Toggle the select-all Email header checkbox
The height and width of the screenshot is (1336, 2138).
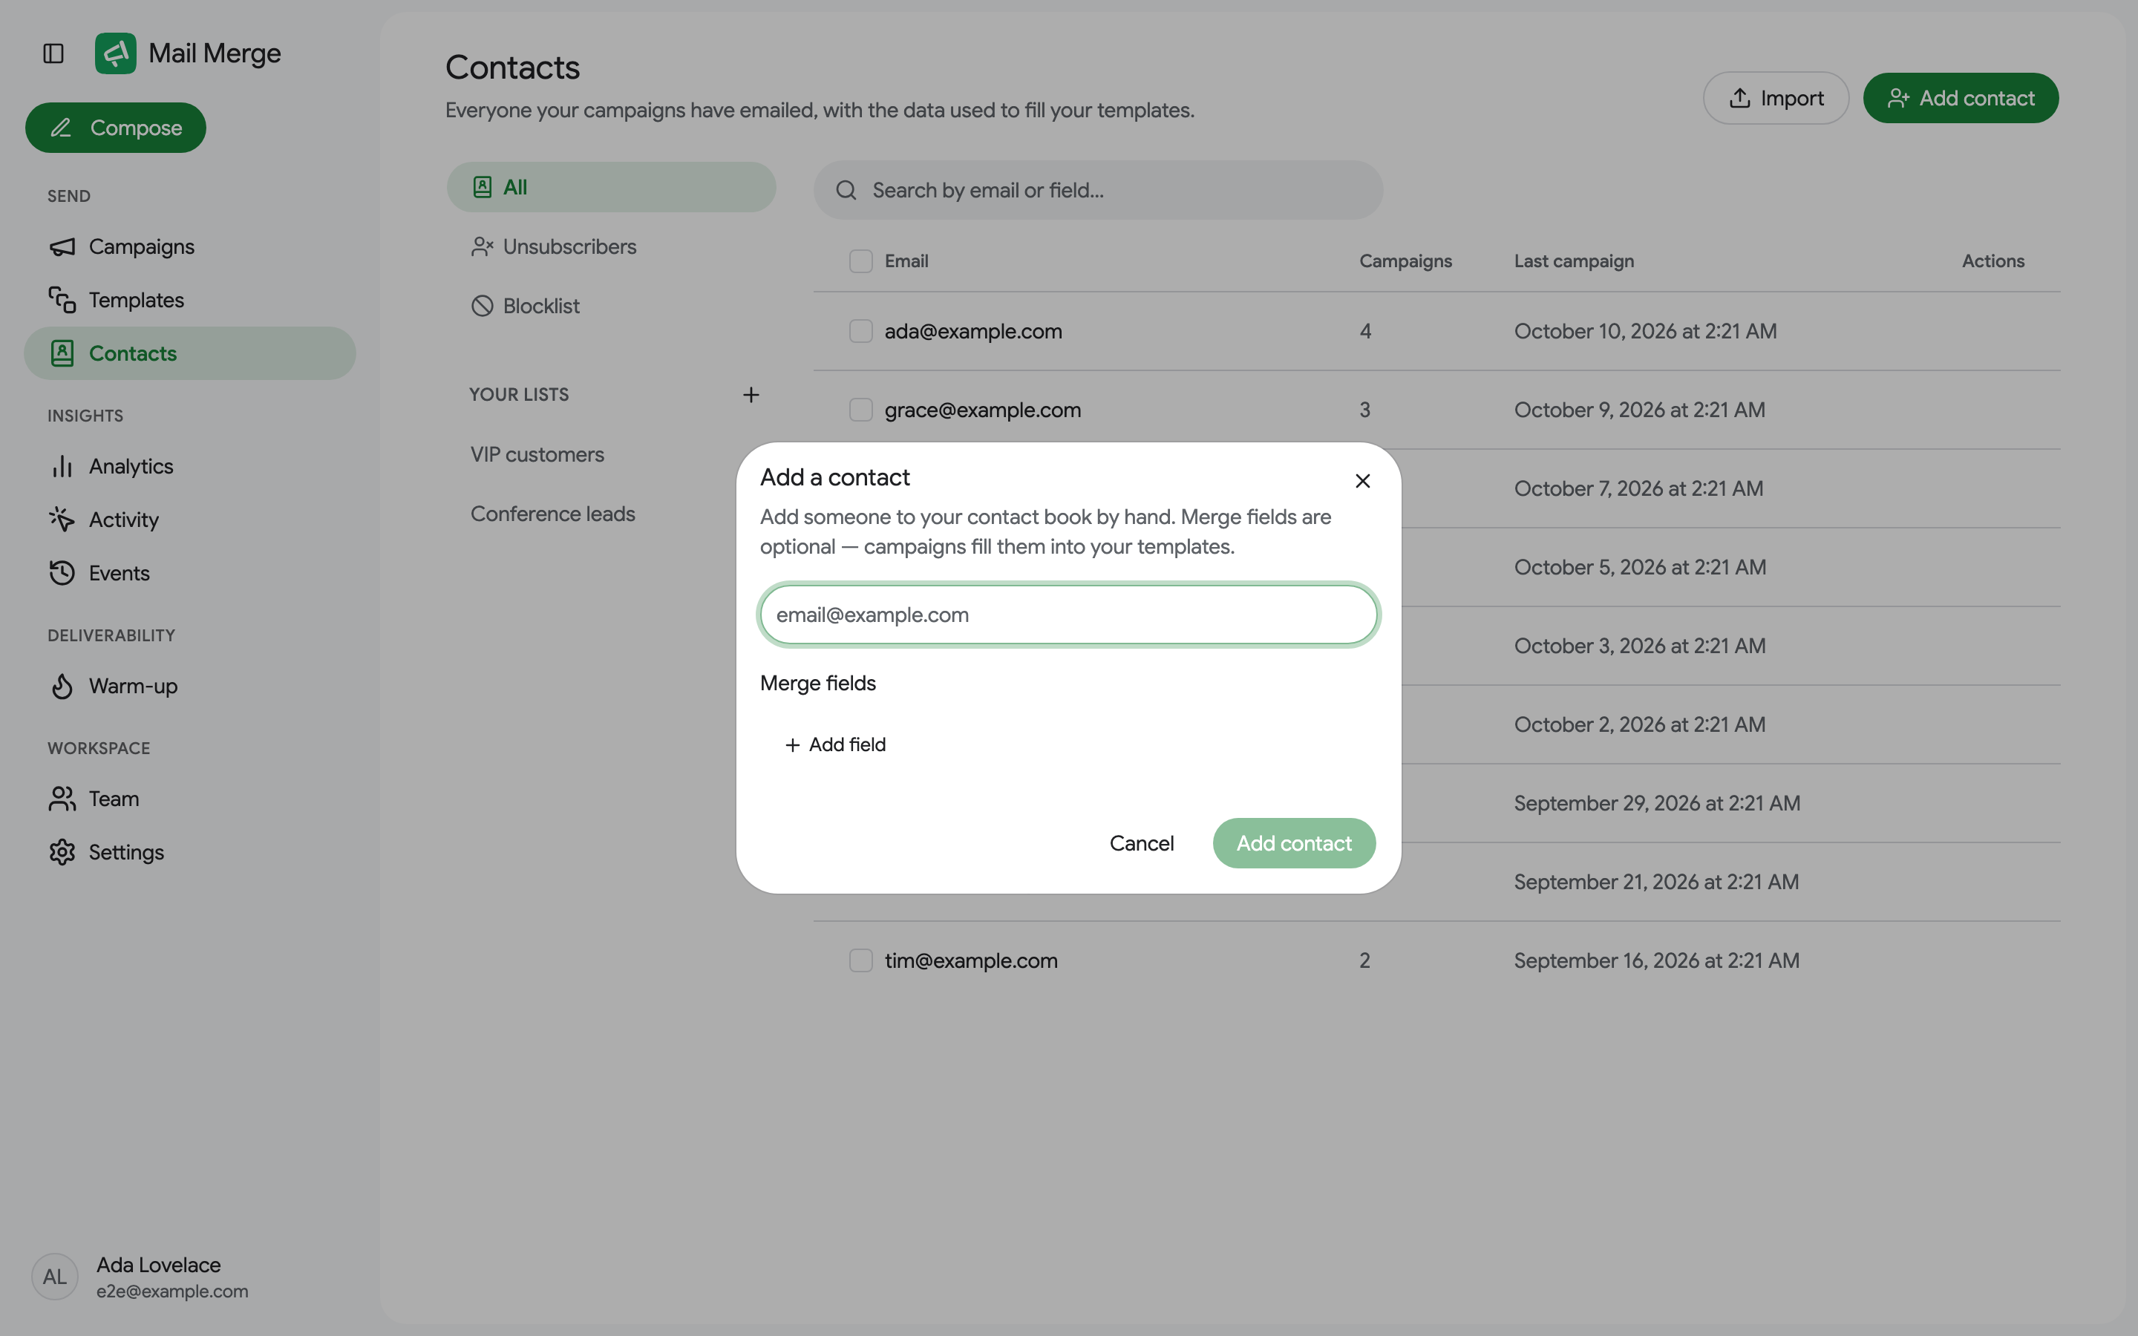(860, 261)
